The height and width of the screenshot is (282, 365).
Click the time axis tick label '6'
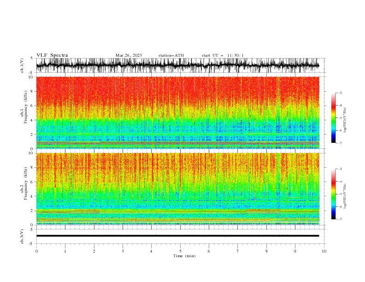(209, 251)
